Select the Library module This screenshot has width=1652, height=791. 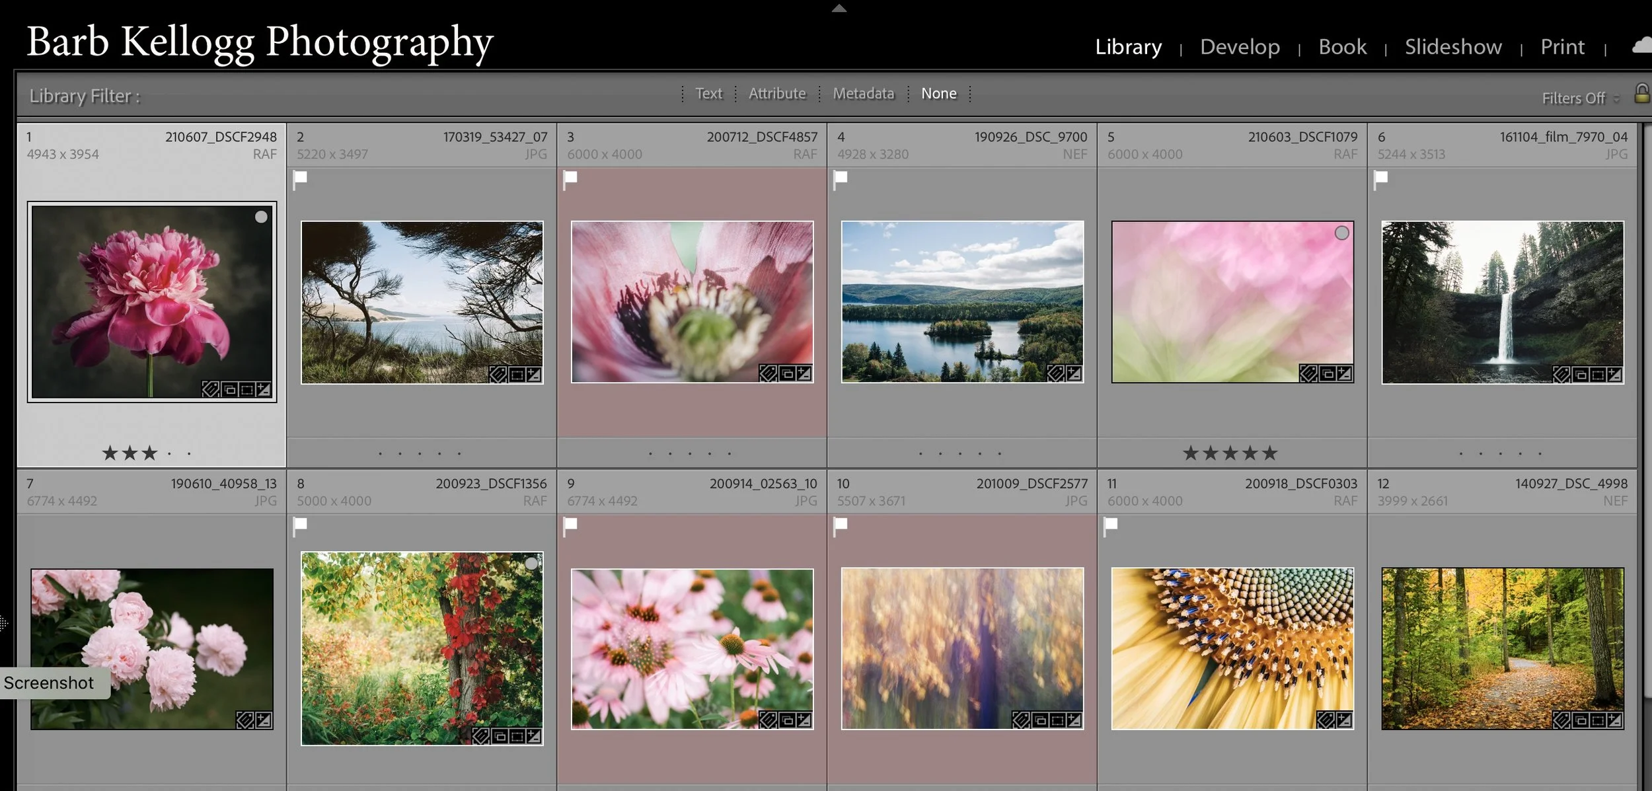(1128, 46)
